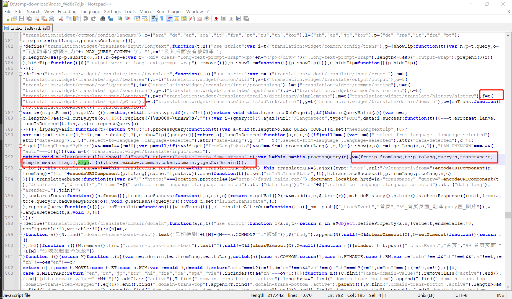Collapse the fold at line 787
The image size is (512, 299).
point(20,113)
